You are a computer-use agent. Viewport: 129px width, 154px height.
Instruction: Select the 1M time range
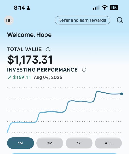[21, 143]
